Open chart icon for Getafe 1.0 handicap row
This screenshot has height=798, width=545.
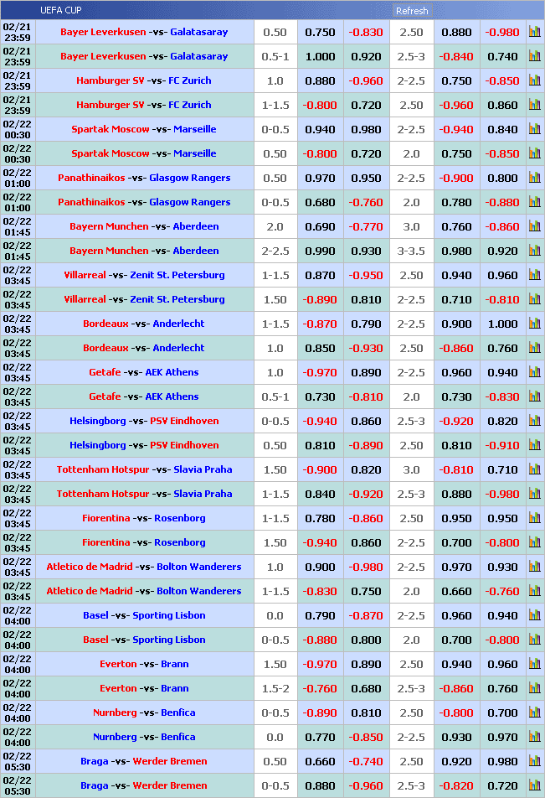(535, 372)
